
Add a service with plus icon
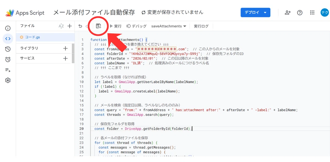pyautogui.click(x=65, y=58)
